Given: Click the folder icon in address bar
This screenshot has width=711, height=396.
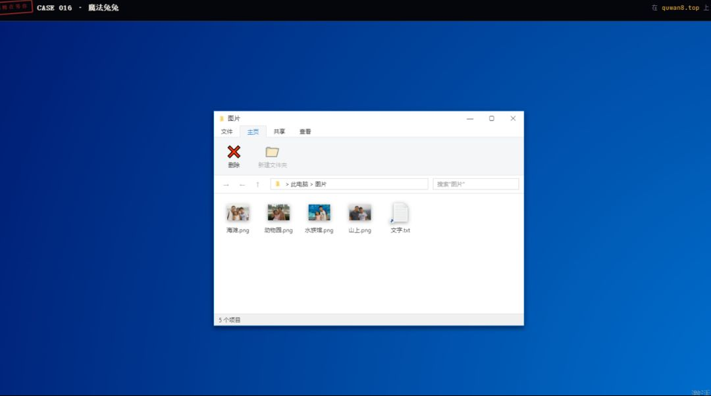Looking at the screenshot, I should click(x=278, y=184).
